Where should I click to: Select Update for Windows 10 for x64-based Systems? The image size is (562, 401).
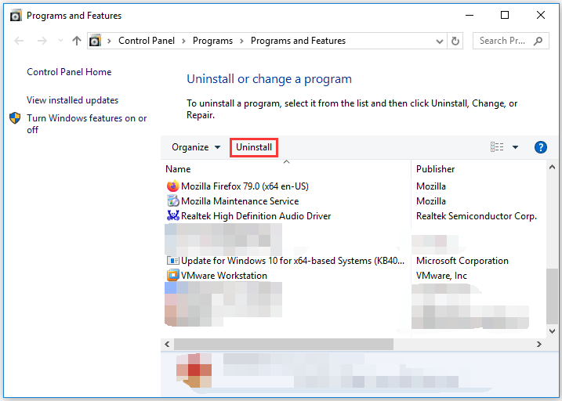click(x=292, y=261)
